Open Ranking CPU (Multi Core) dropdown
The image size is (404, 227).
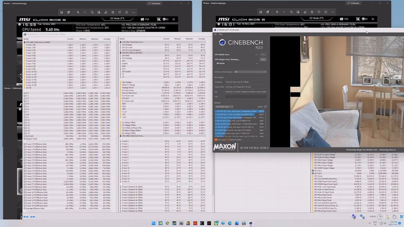224,107
